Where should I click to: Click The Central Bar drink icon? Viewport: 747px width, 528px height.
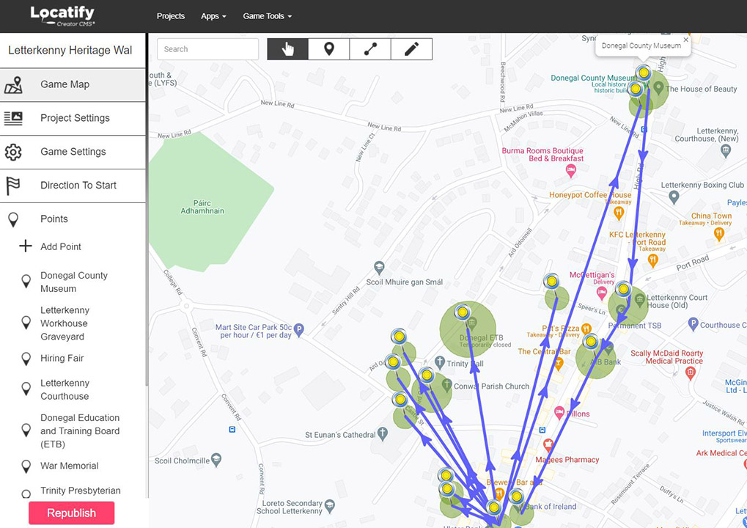(x=559, y=364)
